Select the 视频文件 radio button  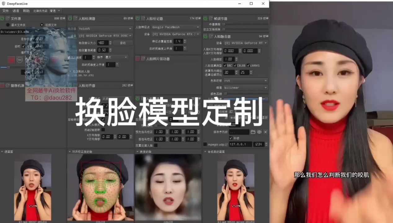42,25
